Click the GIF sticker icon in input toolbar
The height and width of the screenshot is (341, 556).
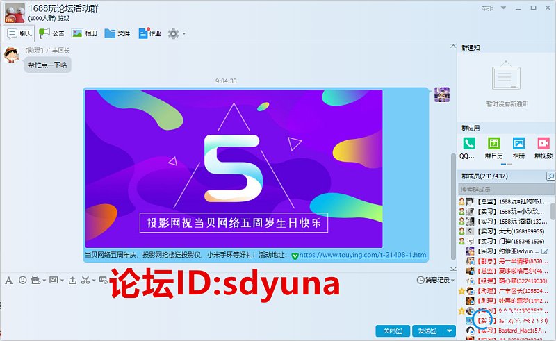click(35, 281)
